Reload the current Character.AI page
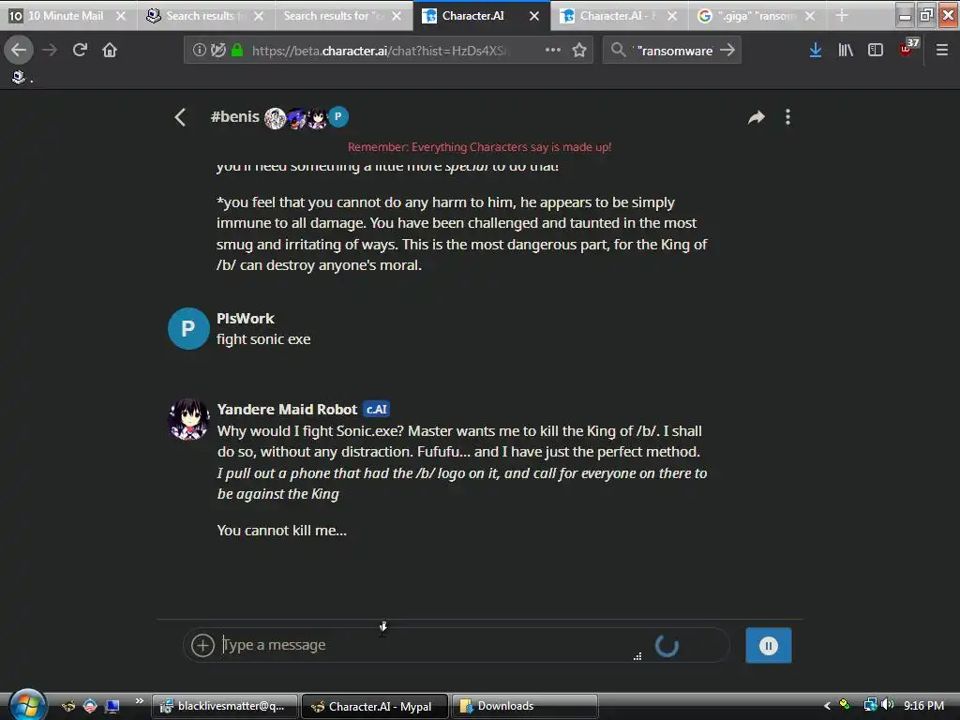The image size is (960, 720). tap(80, 50)
